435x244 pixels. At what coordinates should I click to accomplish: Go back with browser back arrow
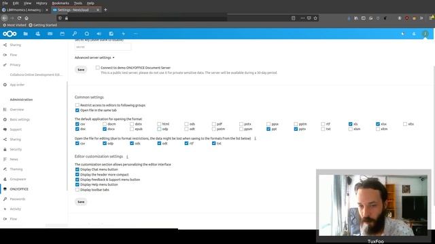point(5,18)
